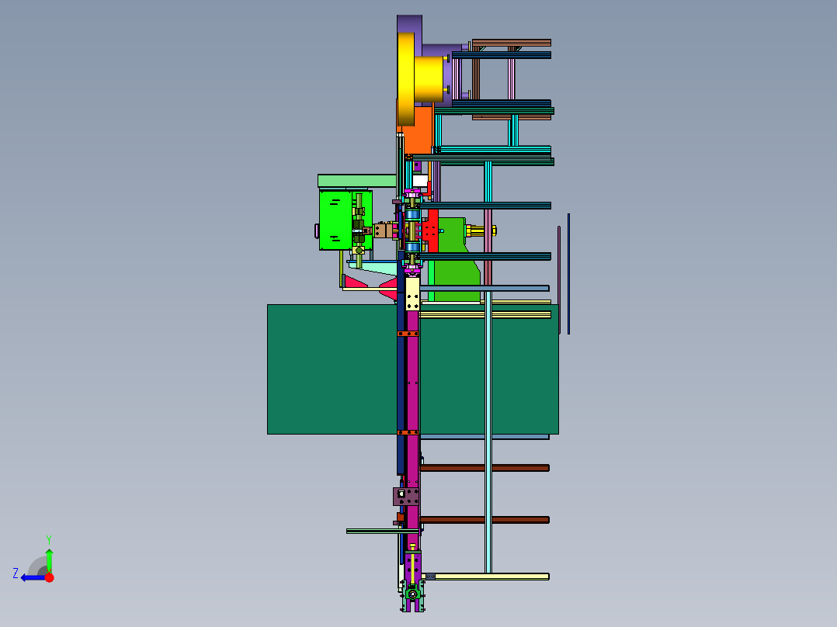The width and height of the screenshot is (837, 627).
Task: Click the blue Z axis arrow of triad
Action: [x=32, y=577]
